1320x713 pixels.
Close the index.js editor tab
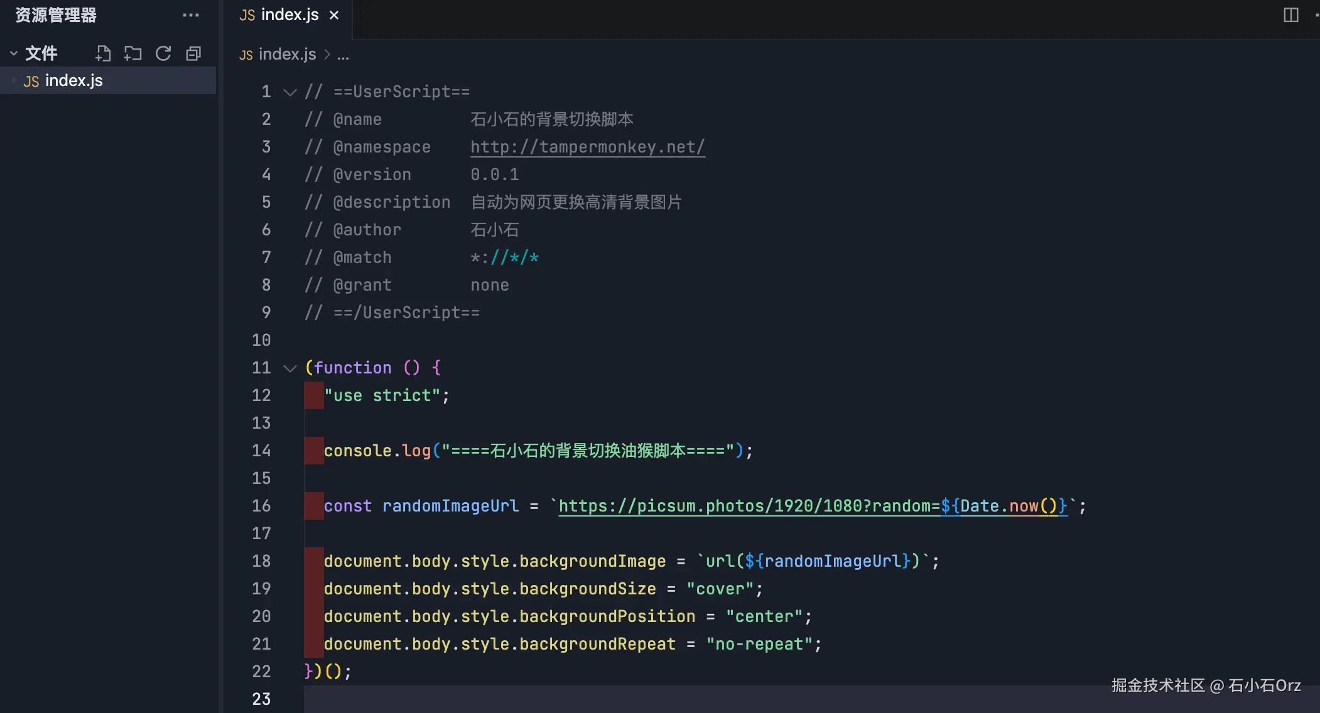[x=334, y=15]
